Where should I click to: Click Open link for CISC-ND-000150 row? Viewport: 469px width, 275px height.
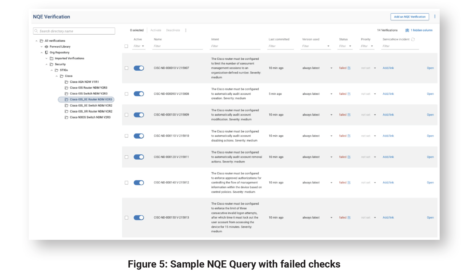point(430,218)
